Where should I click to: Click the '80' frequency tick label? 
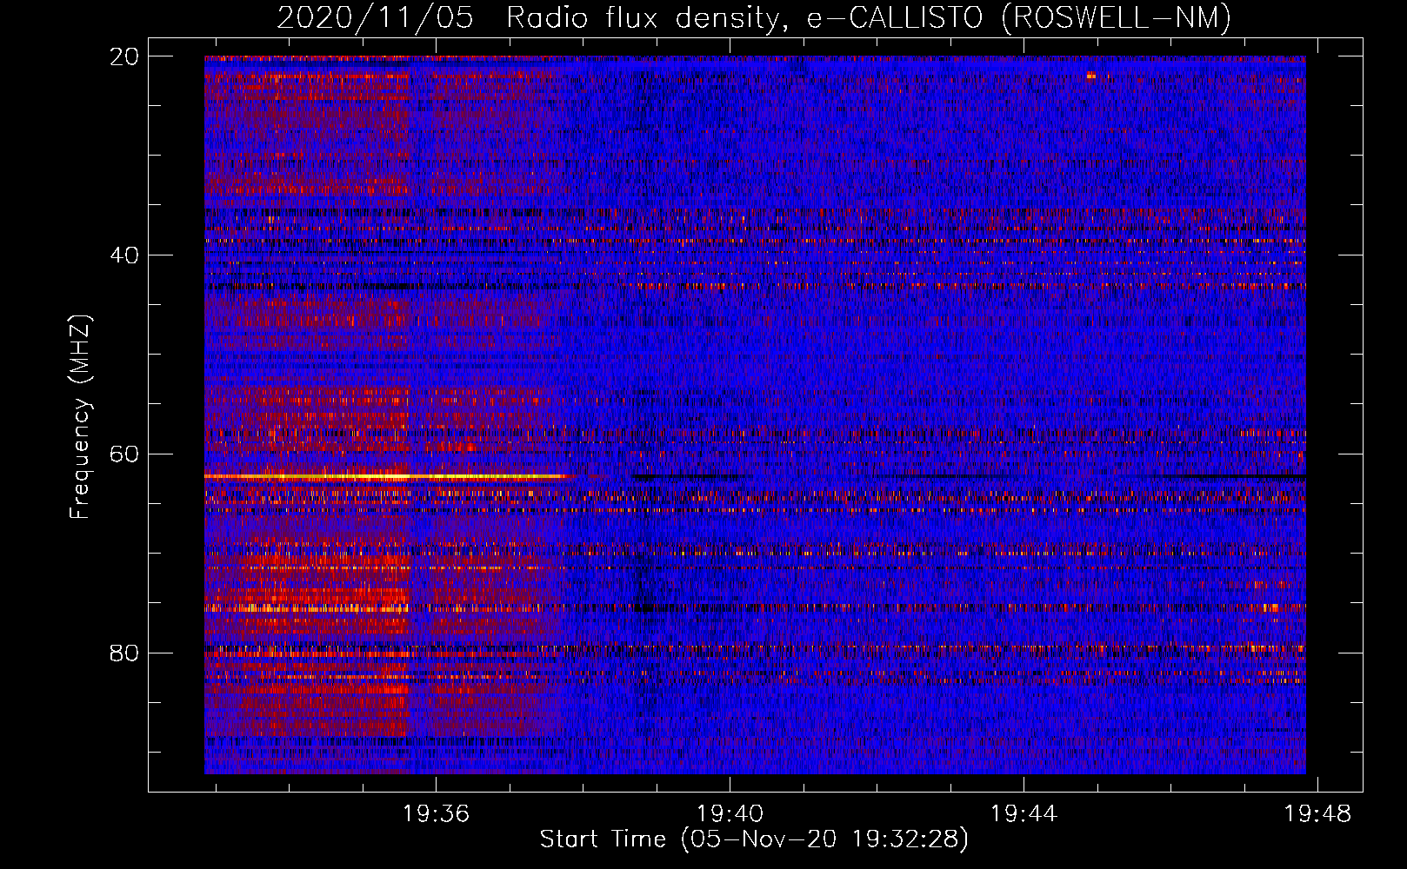tap(123, 653)
